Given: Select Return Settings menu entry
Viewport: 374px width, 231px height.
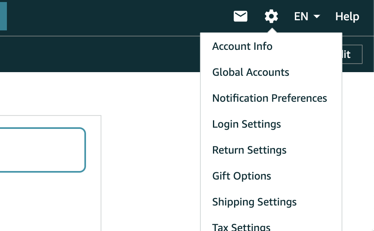Looking at the screenshot, I should (x=249, y=150).
